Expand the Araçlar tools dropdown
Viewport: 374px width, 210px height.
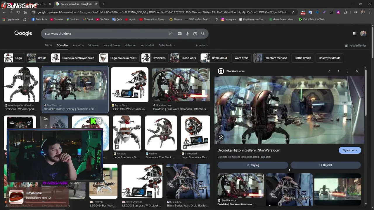[x=202, y=45]
